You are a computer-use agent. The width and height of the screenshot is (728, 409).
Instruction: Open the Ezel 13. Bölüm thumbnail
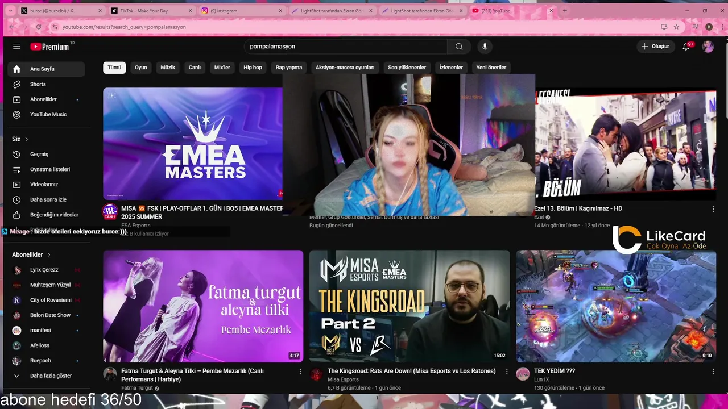(x=626, y=144)
